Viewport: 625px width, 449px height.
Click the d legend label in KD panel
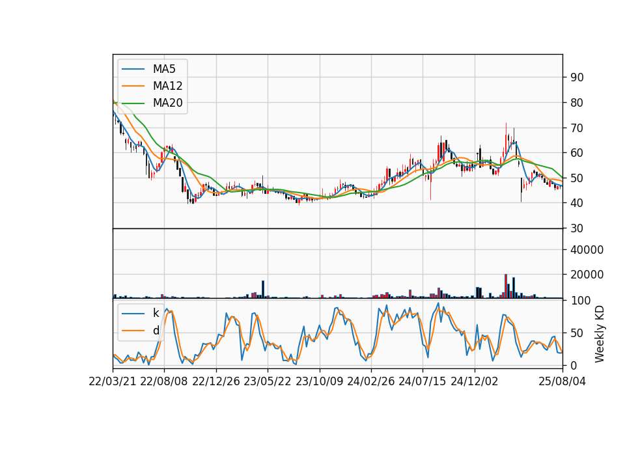pyautogui.click(x=156, y=331)
